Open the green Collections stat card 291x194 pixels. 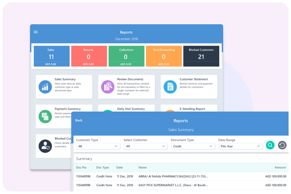126,56
